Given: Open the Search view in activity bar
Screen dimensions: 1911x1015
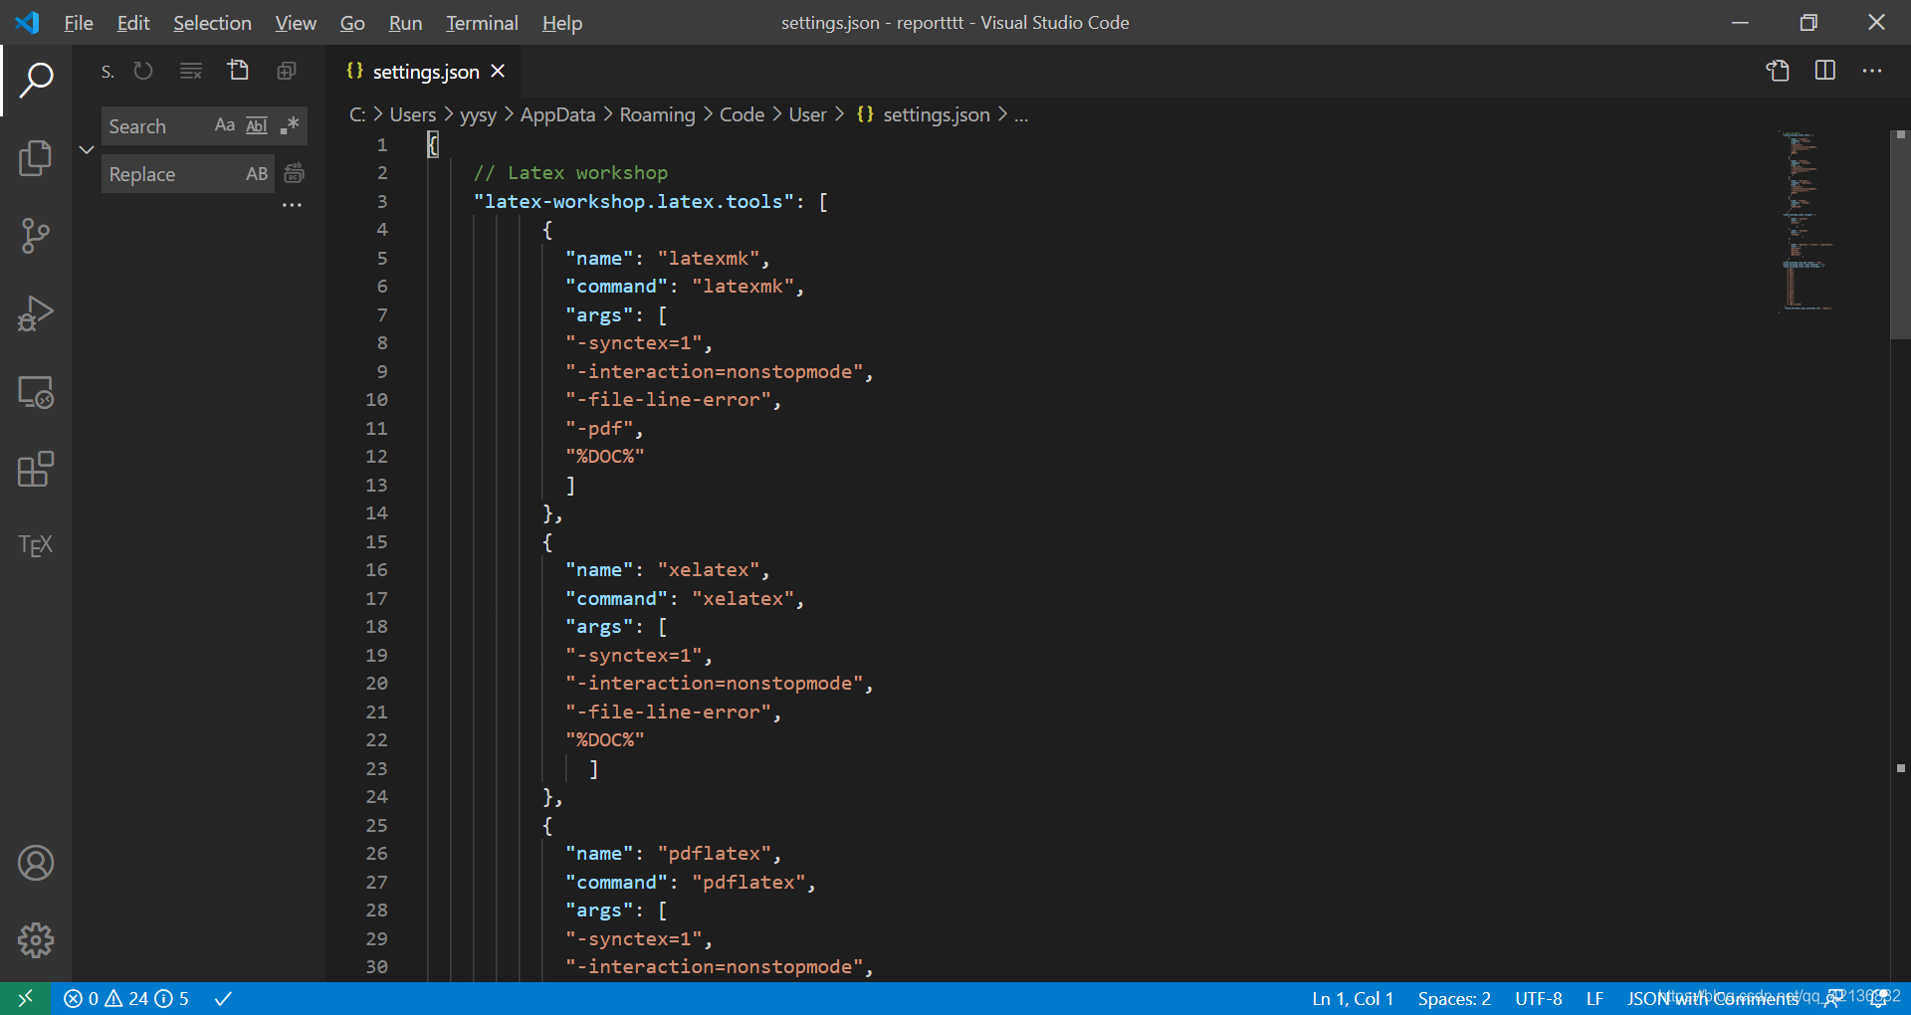Looking at the screenshot, I should point(36,81).
